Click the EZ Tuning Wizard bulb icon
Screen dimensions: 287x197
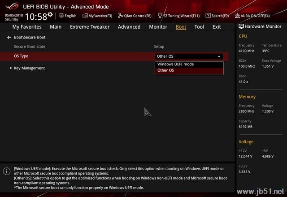tap(160, 16)
